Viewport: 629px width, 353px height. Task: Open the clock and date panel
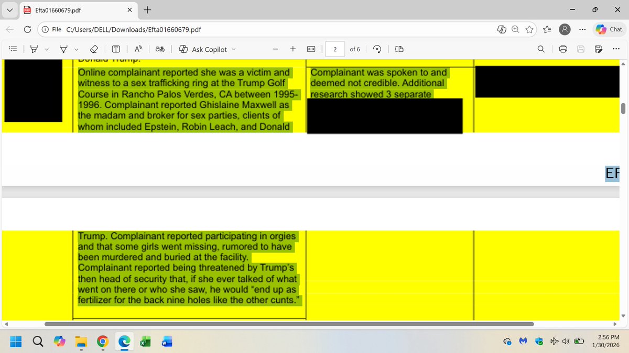(605, 342)
